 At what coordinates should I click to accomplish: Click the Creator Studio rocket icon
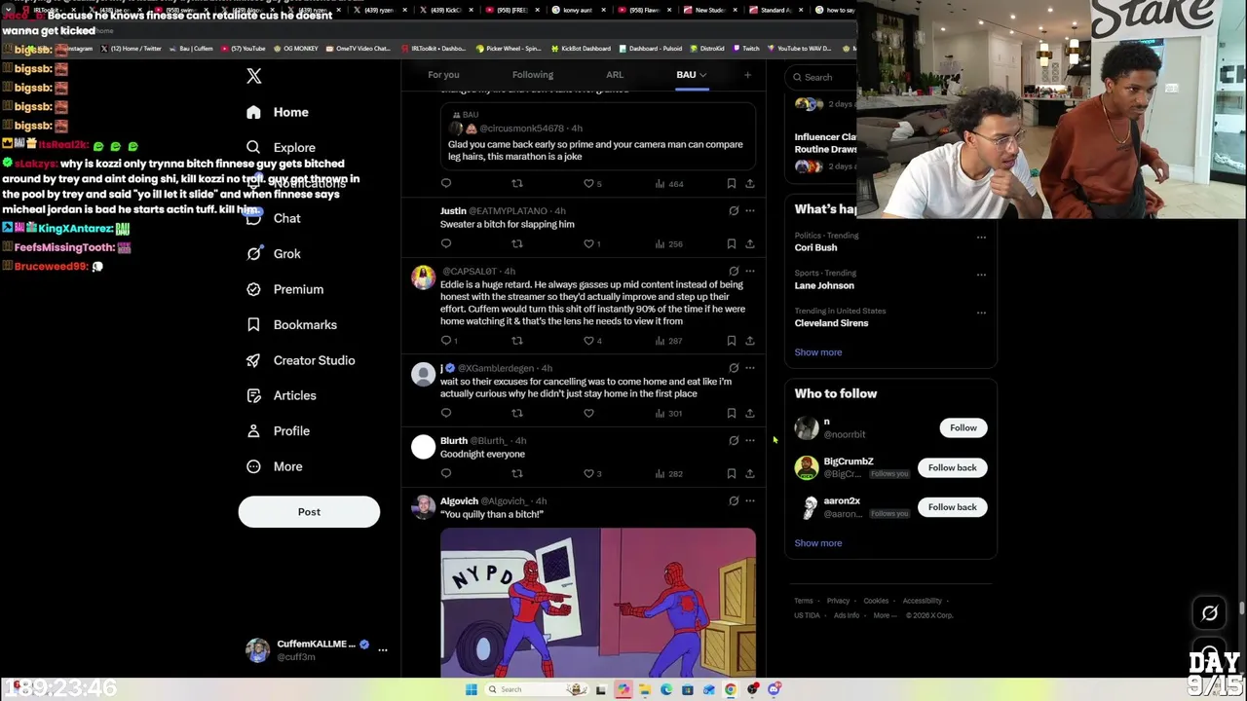254,360
